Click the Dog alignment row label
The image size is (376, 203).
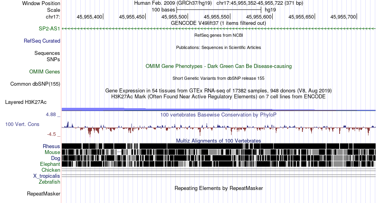pos(55,158)
